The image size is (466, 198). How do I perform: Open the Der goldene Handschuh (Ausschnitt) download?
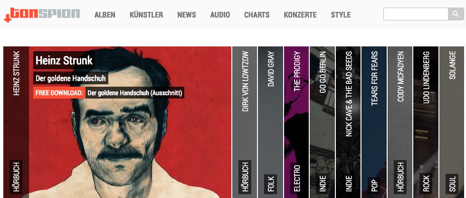pos(135,93)
